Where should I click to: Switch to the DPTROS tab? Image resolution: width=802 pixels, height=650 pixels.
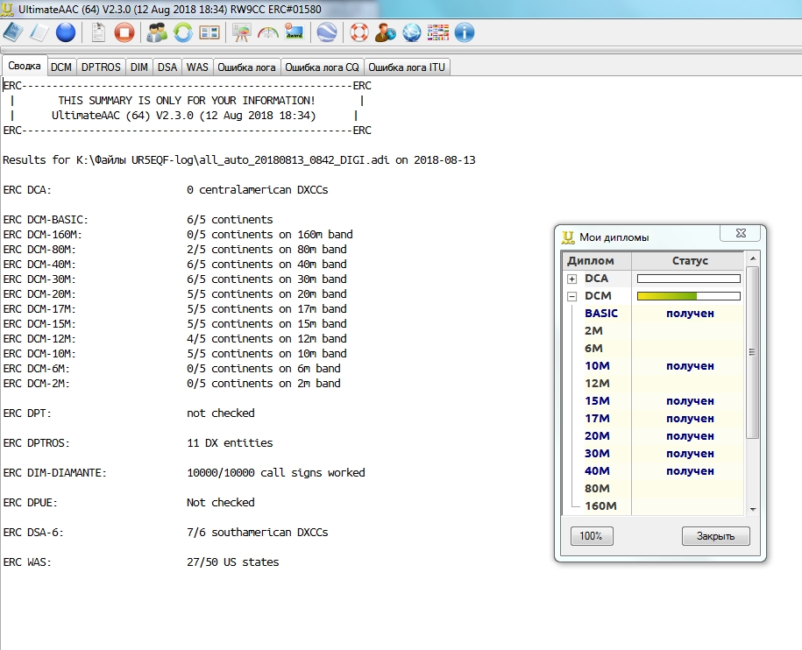tap(102, 67)
